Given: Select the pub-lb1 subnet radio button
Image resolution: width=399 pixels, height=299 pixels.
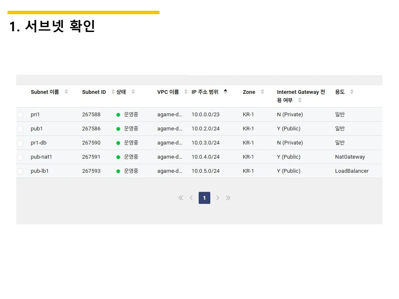Looking at the screenshot, I should click(20, 171).
